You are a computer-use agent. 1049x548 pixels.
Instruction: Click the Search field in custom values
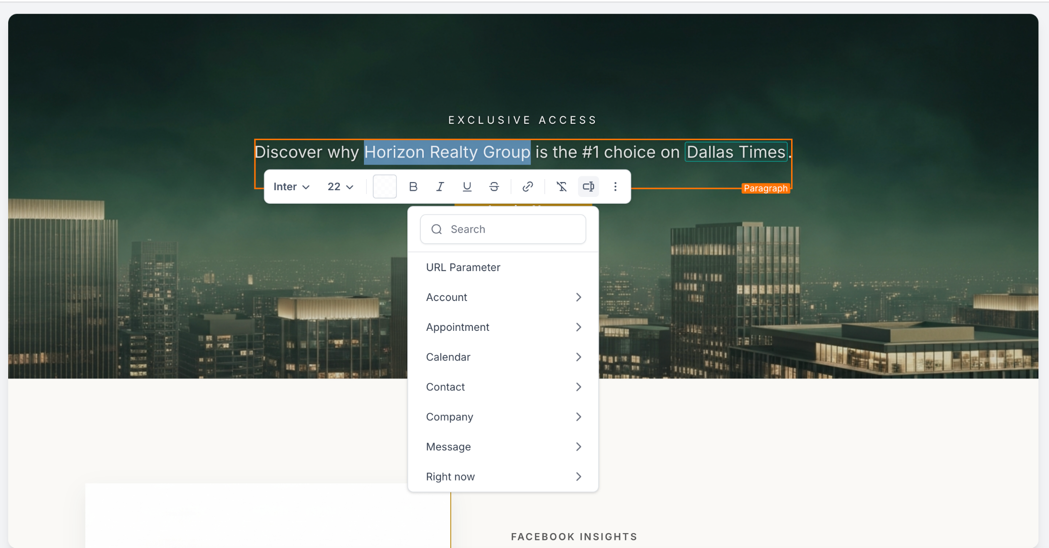tap(503, 229)
